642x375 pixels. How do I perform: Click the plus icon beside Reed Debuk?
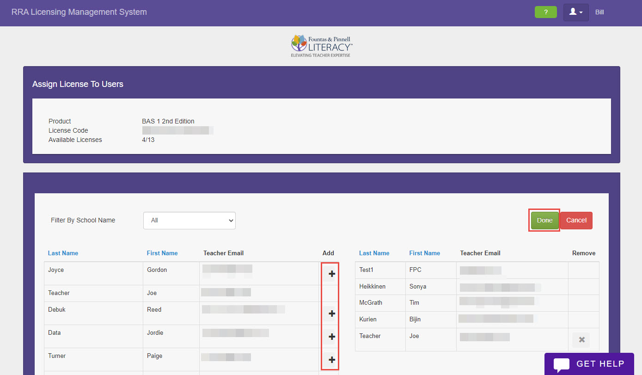coord(330,314)
